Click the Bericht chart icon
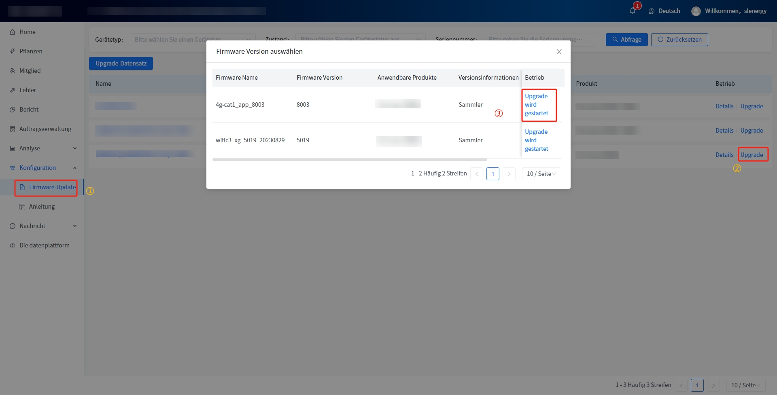The width and height of the screenshot is (777, 395). pyautogui.click(x=13, y=110)
